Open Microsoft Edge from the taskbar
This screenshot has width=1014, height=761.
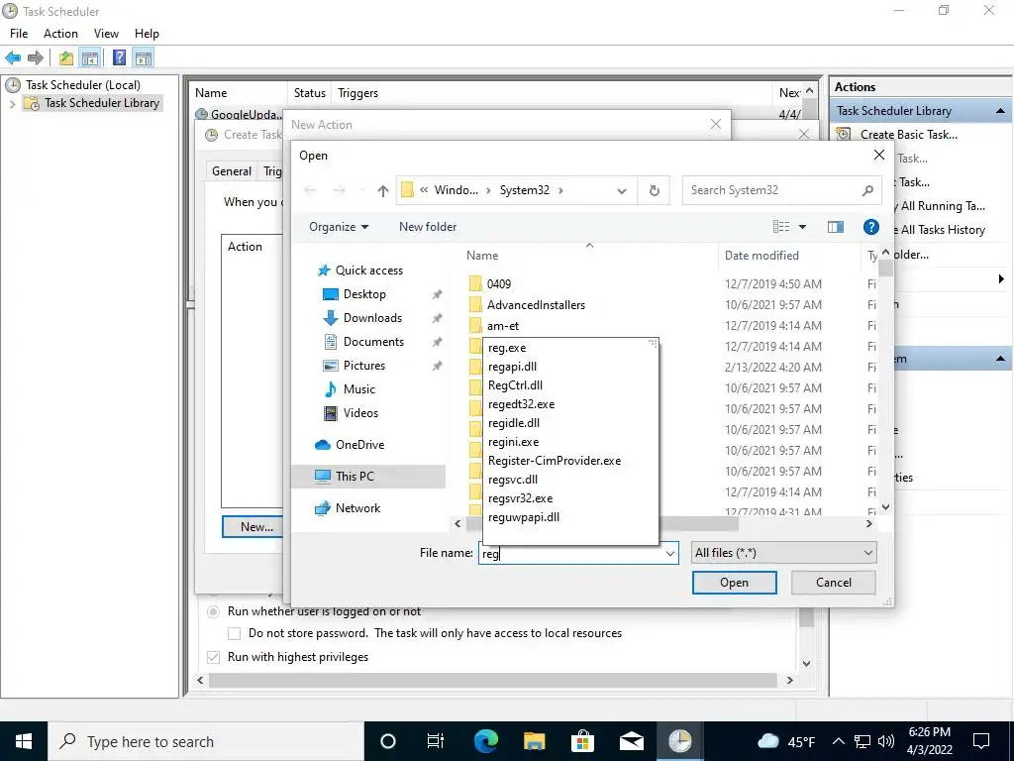pos(486,741)
